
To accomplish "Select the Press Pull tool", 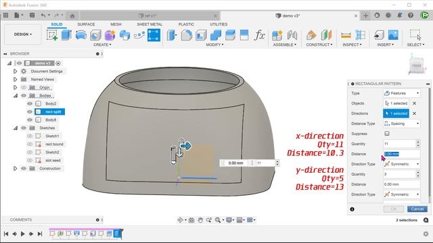I will pyautogui.click(x=171, y=35).
